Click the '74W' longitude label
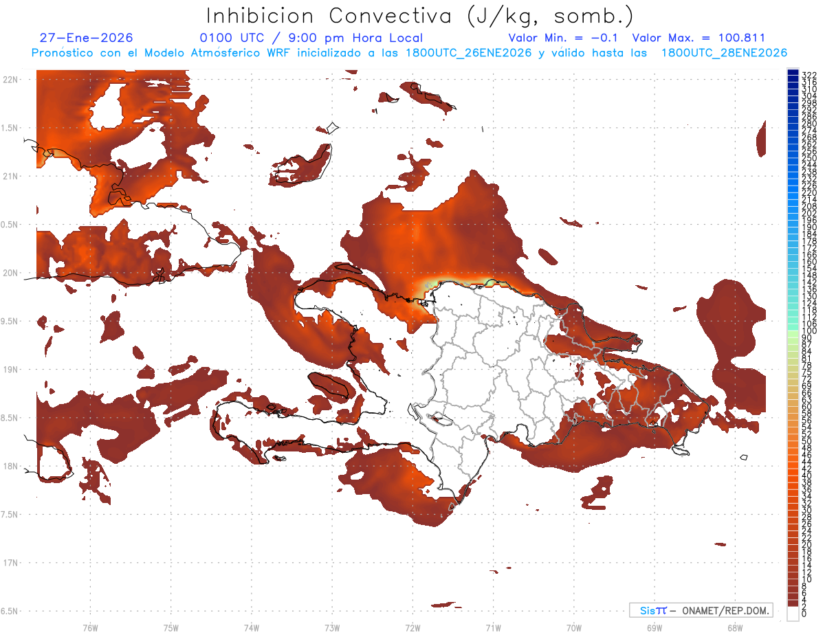 click(252, 627)
